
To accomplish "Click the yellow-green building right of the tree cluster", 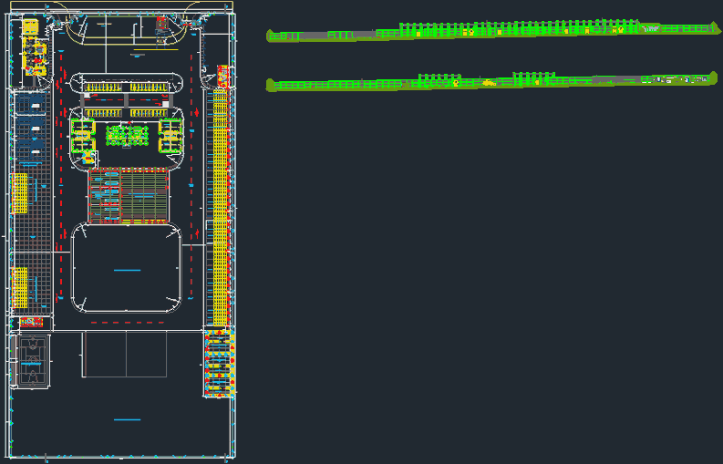I will tap(170, 137).
